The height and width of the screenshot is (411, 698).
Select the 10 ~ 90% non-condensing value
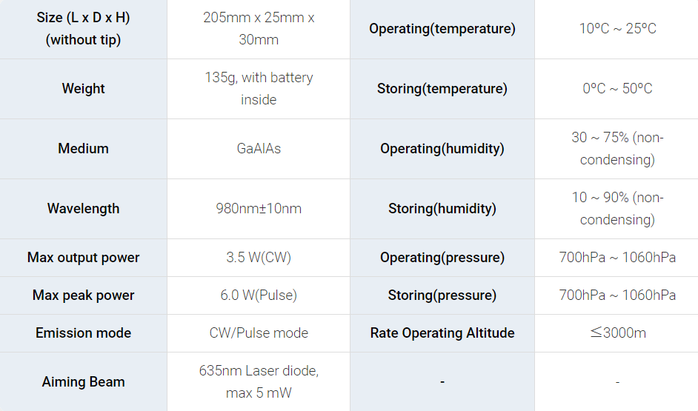click(x=617, y=209)
